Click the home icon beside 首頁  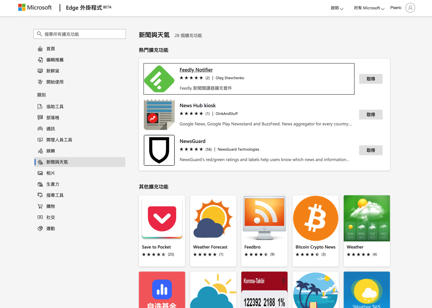tap(40, 49)
